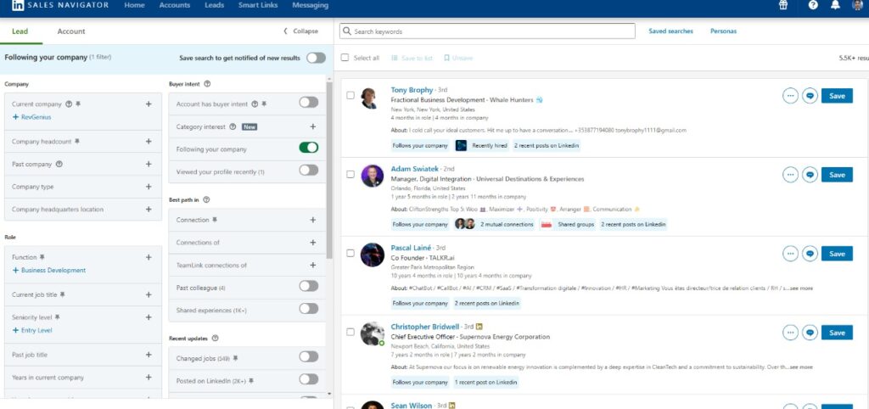
Task: Expand Company headquarters location filter
Action: tap(149, 210)
